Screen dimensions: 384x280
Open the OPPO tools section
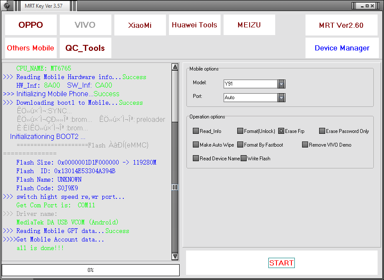(x=31, y=25)
